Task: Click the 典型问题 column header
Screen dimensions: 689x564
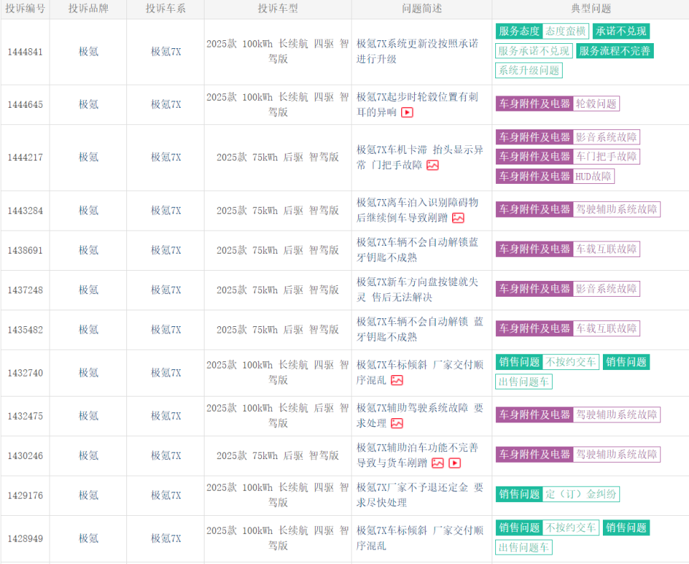Action: click(591, 9)
